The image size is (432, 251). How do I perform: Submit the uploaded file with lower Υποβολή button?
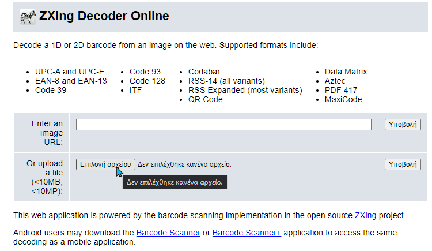click(x=403, y=164)
